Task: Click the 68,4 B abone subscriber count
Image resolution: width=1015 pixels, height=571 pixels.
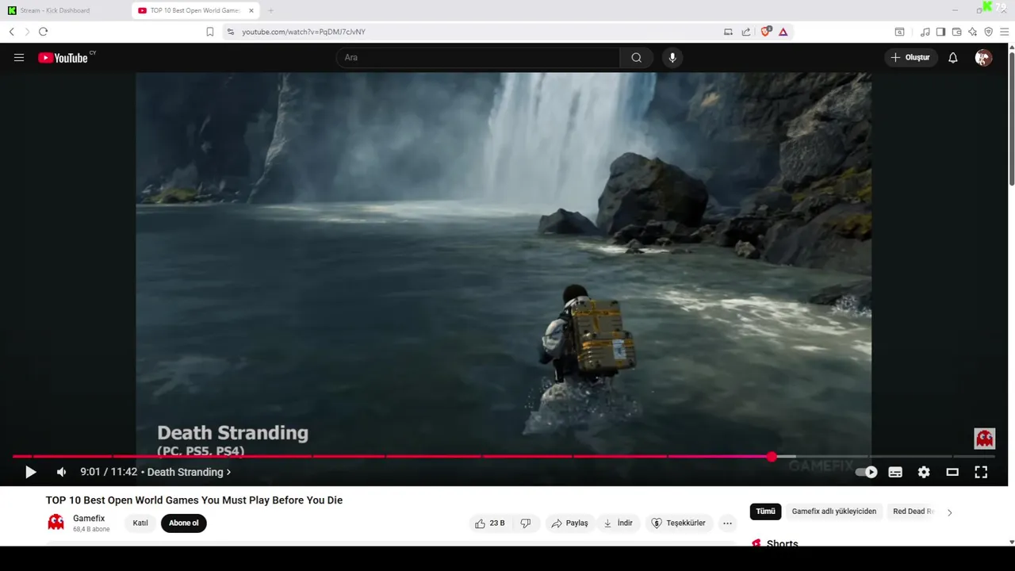Action: coord(91,529)
